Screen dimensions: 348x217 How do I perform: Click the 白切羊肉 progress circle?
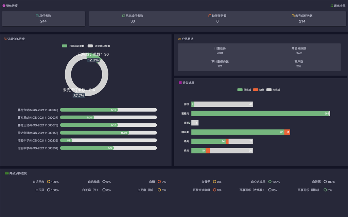tap(49, 182)
